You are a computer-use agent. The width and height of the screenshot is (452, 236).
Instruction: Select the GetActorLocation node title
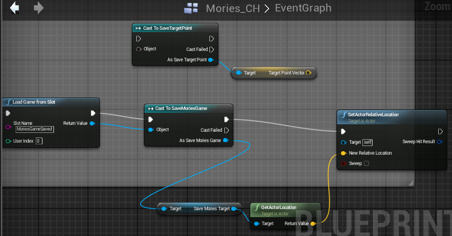pos(278,207)
